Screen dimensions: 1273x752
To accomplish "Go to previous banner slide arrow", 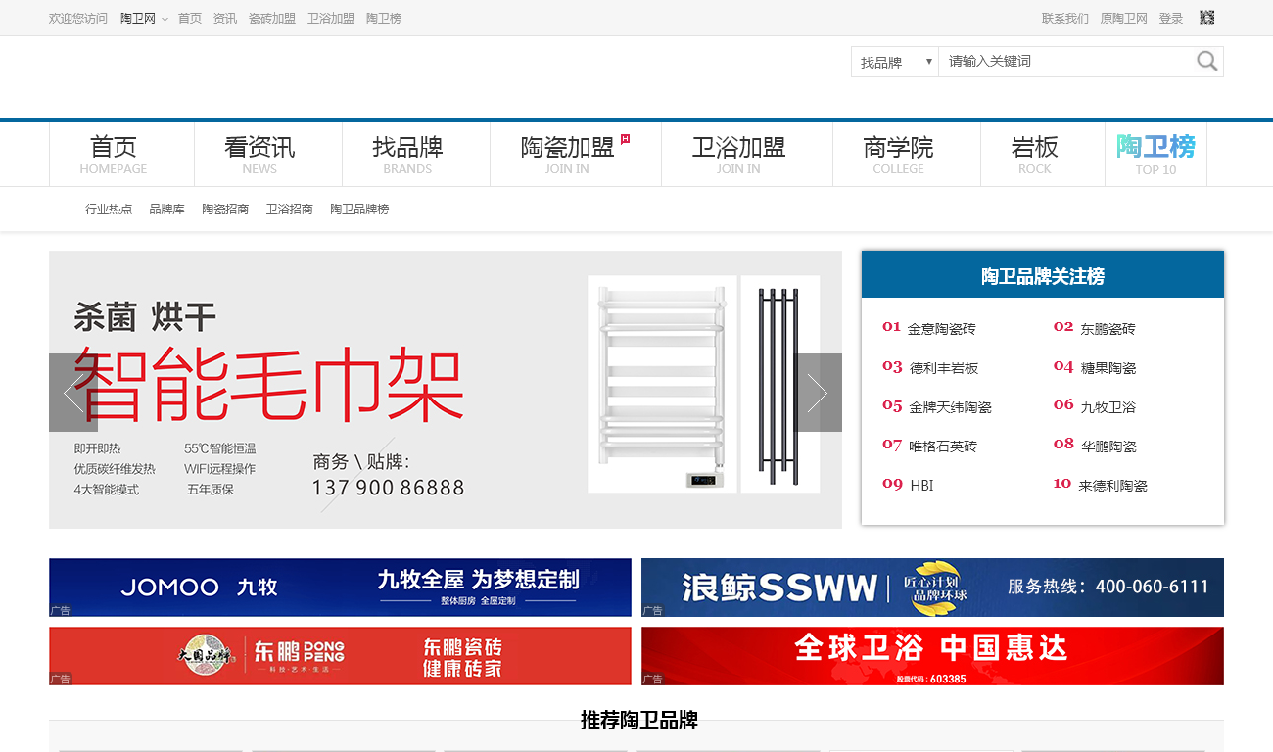I will click(x=73, y=393).
